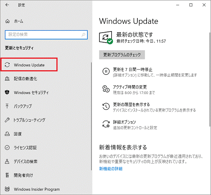Open 詳細オプション settings
This screenshot has width=211, height=195.
[124, 122]
